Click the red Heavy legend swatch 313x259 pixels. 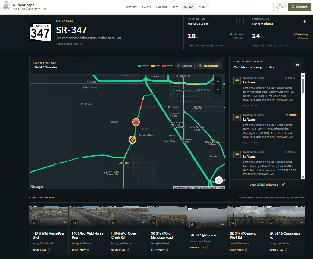[164, 66]
